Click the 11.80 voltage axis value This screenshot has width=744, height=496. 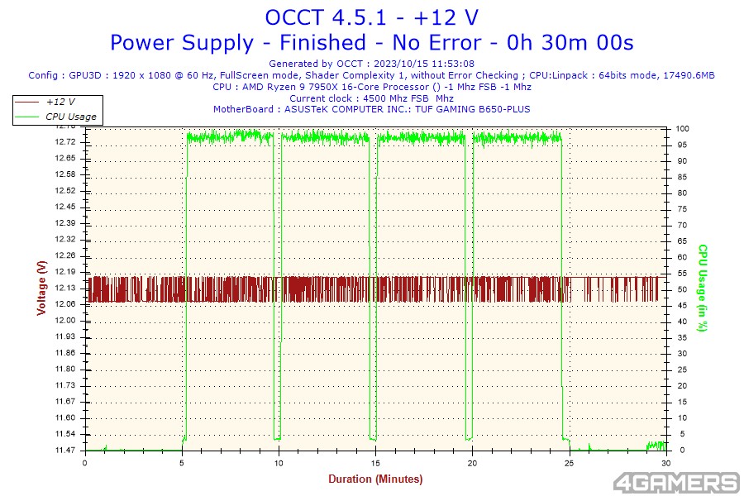click(65, 369)
